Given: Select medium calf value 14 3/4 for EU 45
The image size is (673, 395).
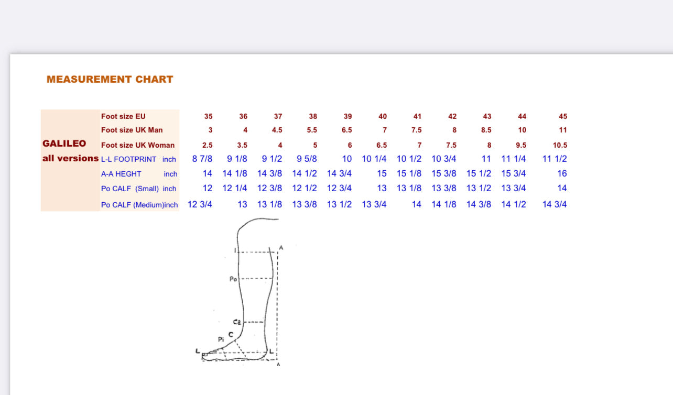Looking at the screenshot, I should [x=555, y=204].
